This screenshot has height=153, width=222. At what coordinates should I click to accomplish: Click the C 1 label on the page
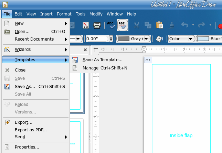(x=148, y=60)
